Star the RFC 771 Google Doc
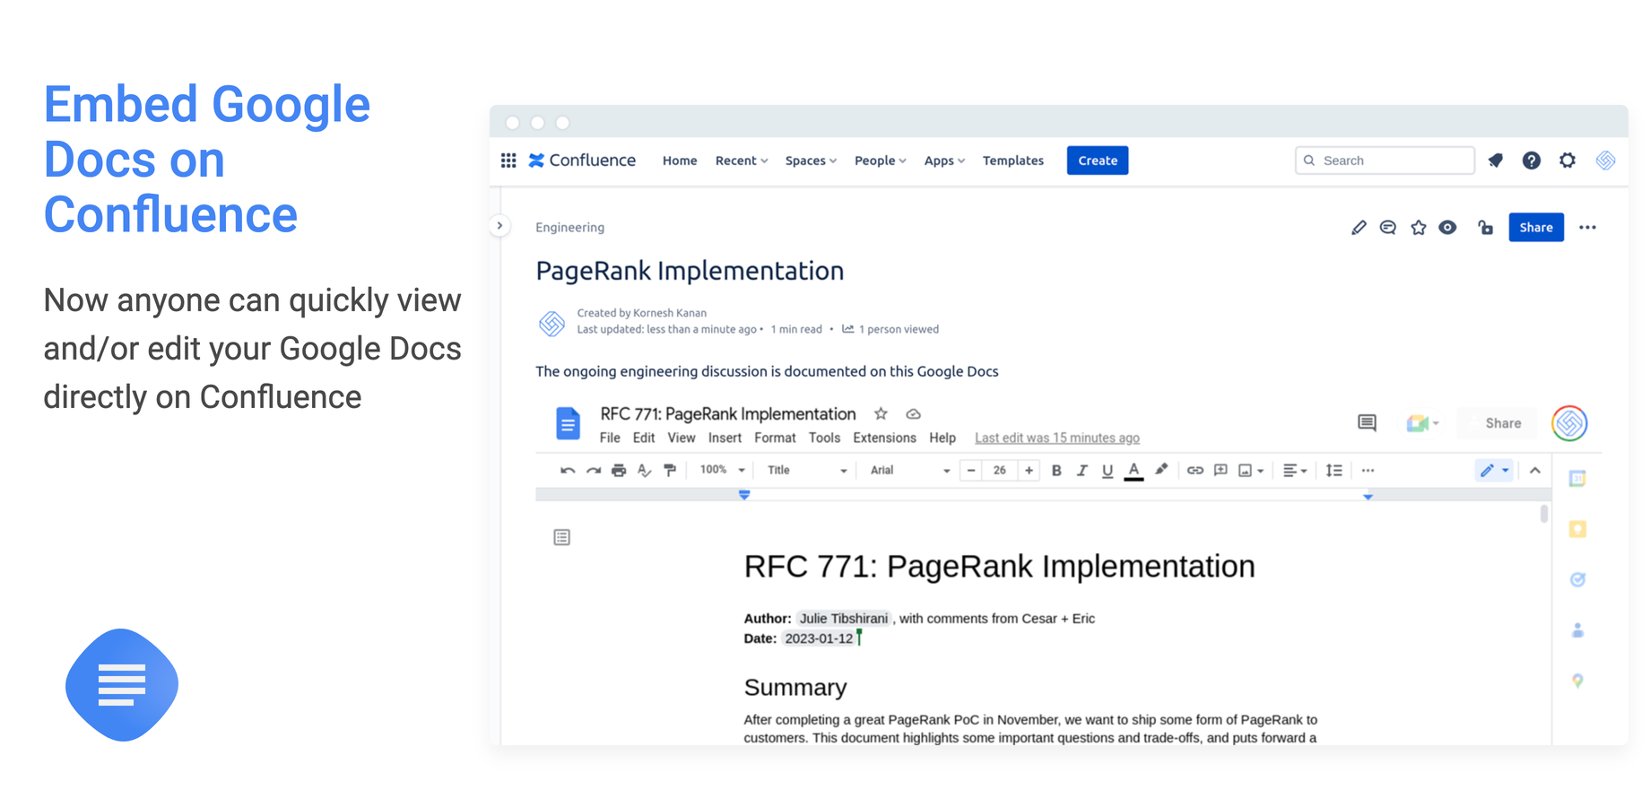Screen dimensions: 1650x807 pyautogui.click(x=881, y=414)
